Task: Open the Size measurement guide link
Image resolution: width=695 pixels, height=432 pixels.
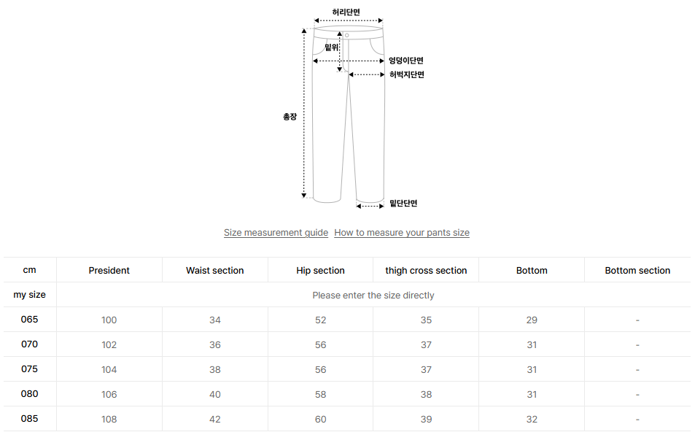Action: pyautogui.click(x=276, y=233)
